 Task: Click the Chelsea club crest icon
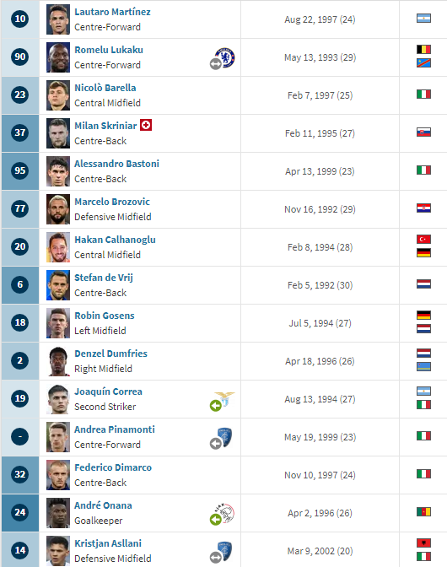point(225,57)
